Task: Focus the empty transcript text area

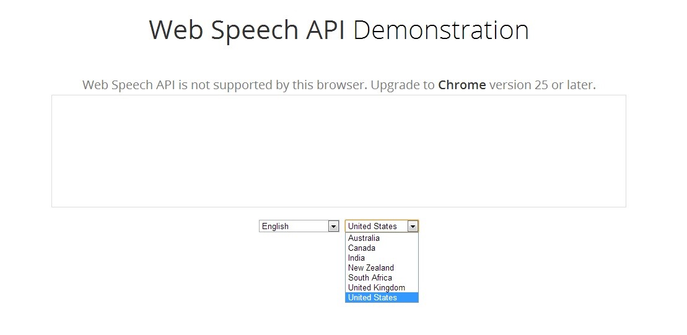Action: click(339, 151)
